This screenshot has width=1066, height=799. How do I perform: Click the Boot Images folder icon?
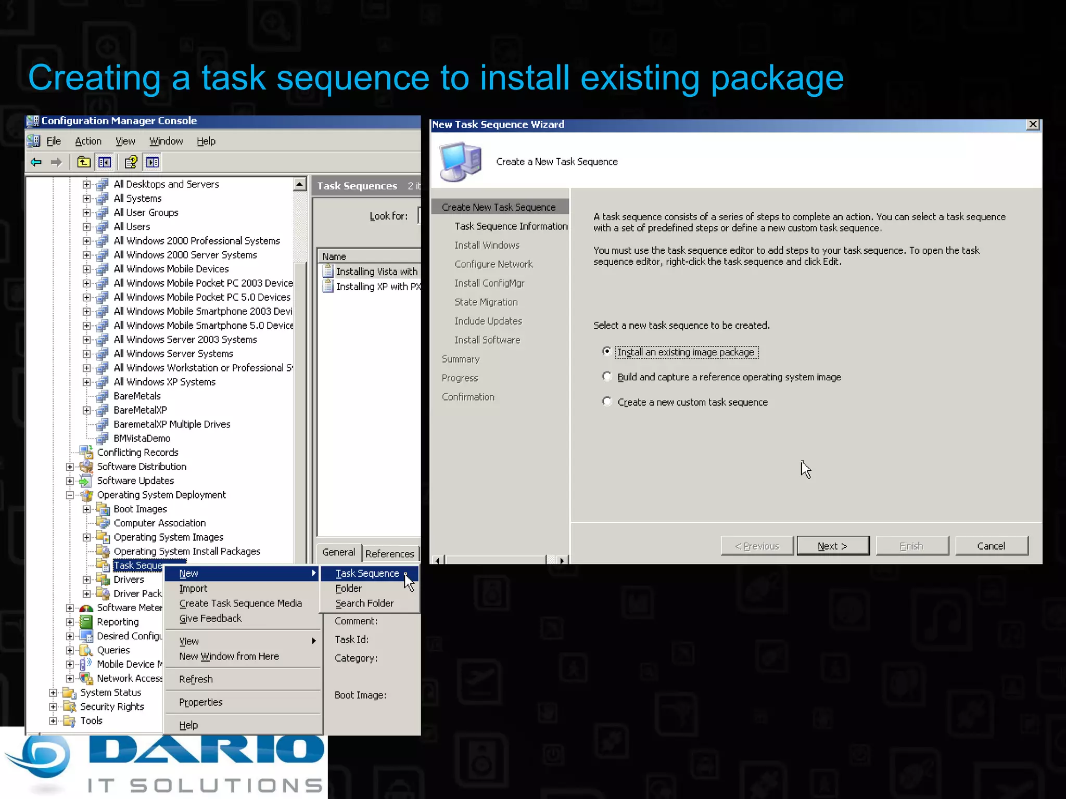(103, 509)
